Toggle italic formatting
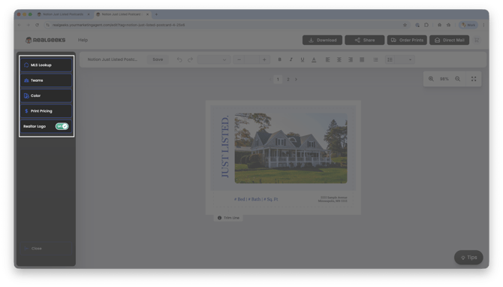Image resolution: width=503 pixels, height=287 pixels. click(291, 59)
